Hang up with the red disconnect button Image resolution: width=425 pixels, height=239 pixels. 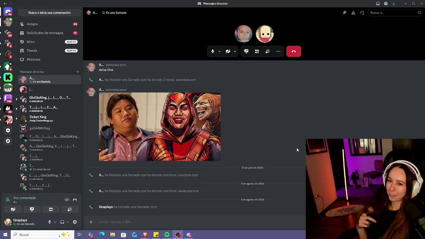[x=294, y=51]
